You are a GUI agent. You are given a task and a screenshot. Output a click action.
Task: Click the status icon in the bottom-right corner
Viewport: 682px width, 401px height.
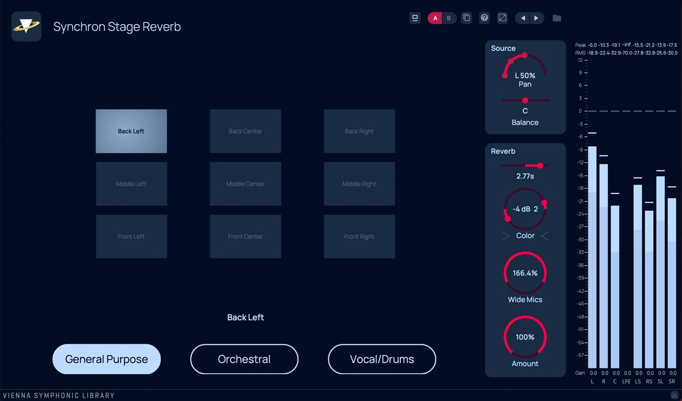click(x=676, y=395)
